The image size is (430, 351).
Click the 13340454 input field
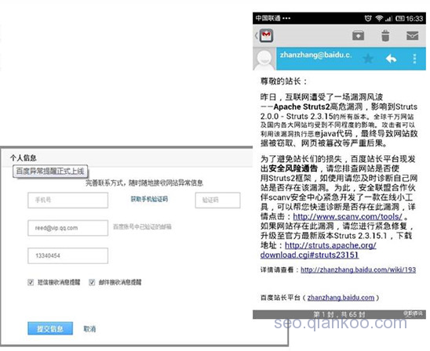coord(67,255)
